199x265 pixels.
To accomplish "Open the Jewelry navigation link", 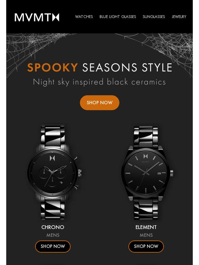I will click(x=179, y=16).
